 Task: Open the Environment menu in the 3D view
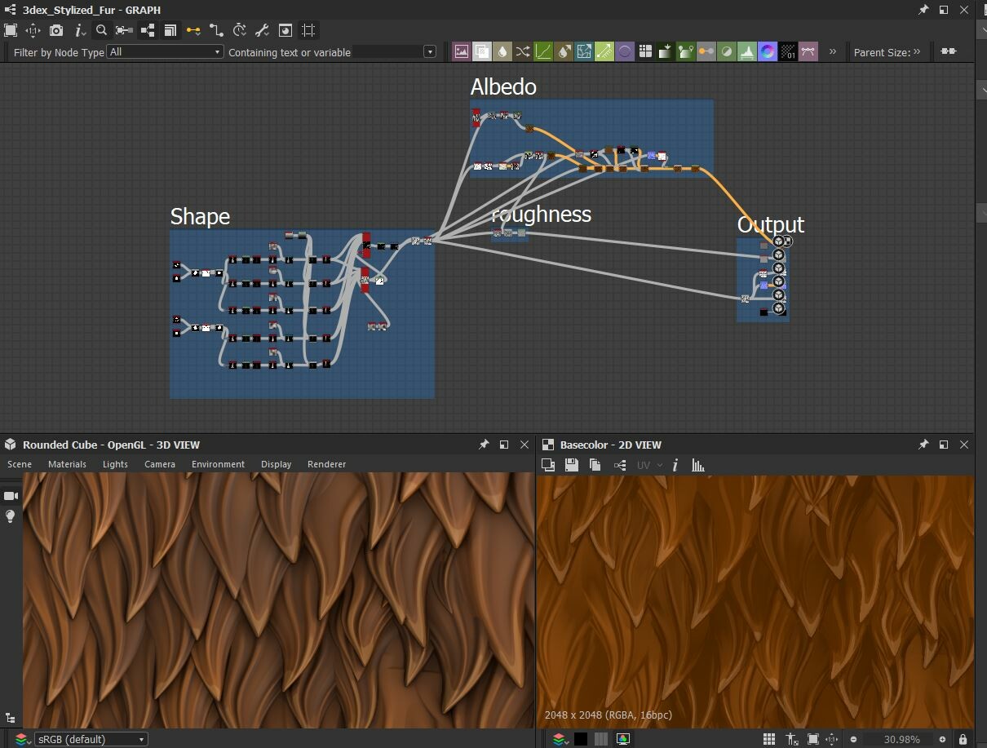click(218, 464)
